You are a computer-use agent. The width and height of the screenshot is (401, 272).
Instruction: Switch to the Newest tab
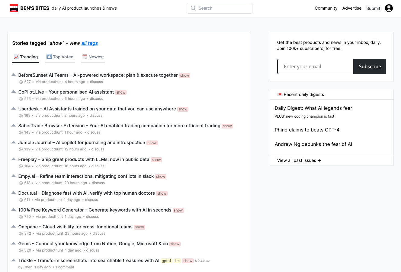pos(93,57)
